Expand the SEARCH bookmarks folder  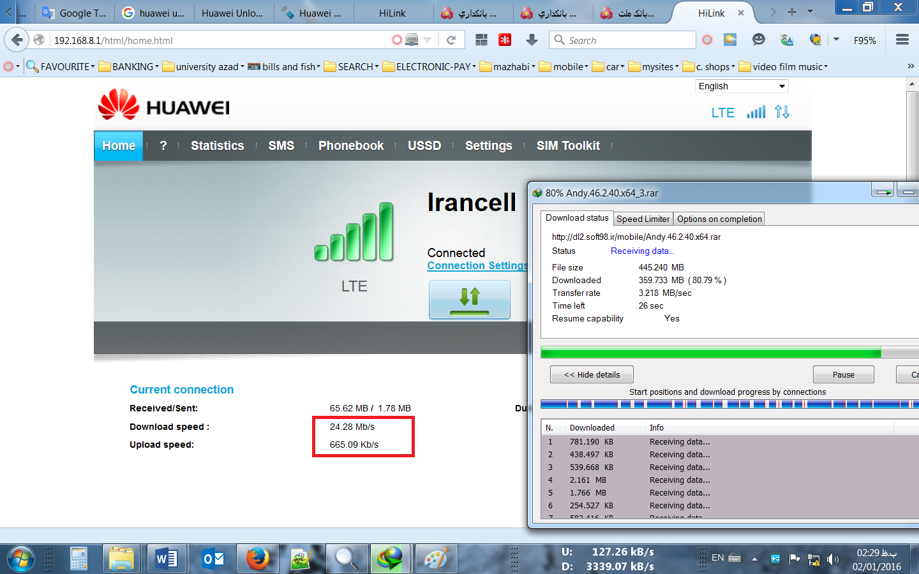(x=351, y=66)
